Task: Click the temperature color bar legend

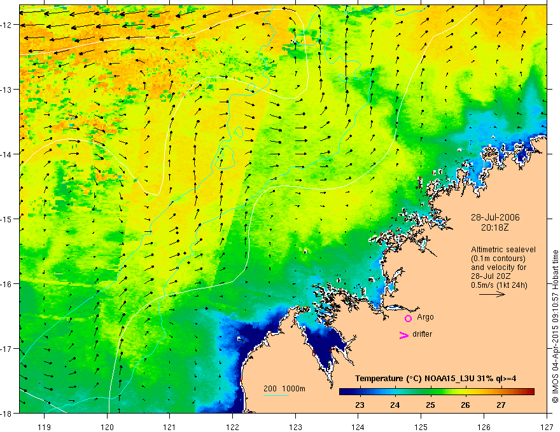Action: 437,391
